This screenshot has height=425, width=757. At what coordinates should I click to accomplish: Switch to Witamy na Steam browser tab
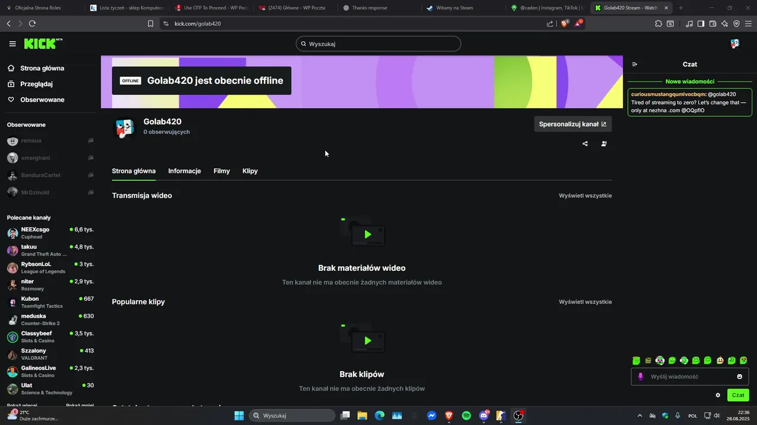(x=462, y=8)
